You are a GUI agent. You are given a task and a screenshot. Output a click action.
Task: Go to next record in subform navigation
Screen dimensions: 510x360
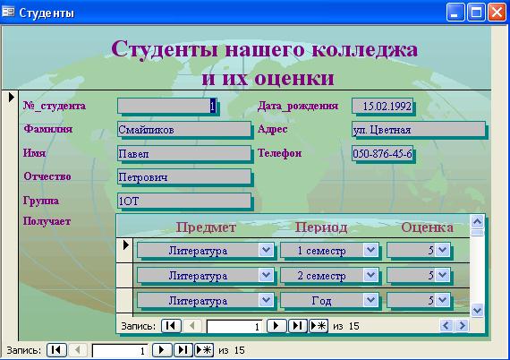pyautogui.click(x=276, y=326)
